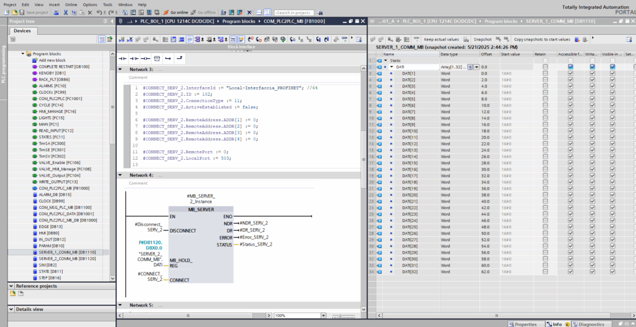Toggle Visible in HMI for DATI[20] row
The width and height of the screenshot is (636, 327).
[612, 195]
